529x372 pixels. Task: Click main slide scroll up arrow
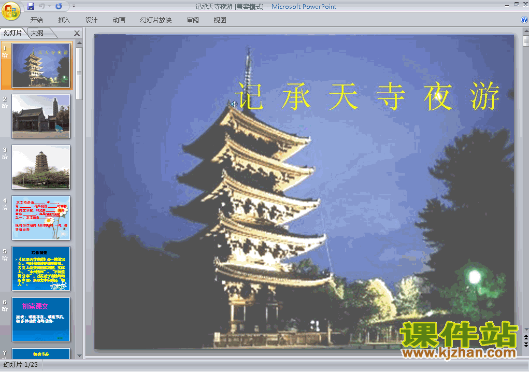(x=526, y=31)
